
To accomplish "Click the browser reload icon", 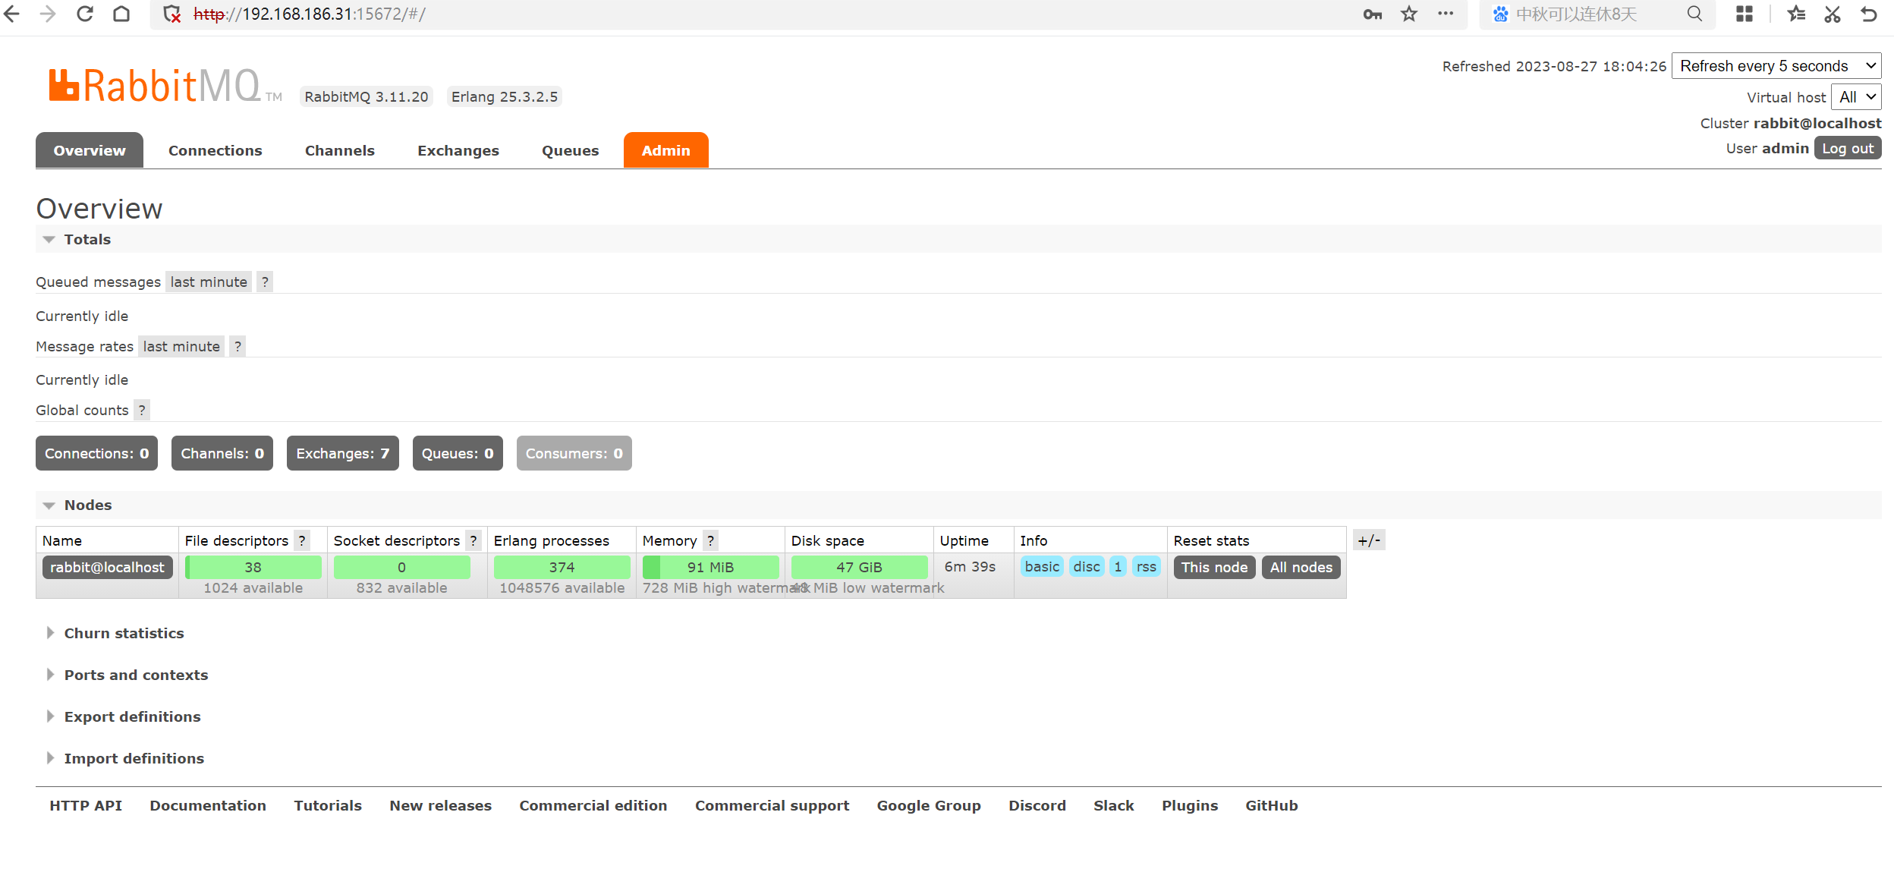I will point(84,14).
